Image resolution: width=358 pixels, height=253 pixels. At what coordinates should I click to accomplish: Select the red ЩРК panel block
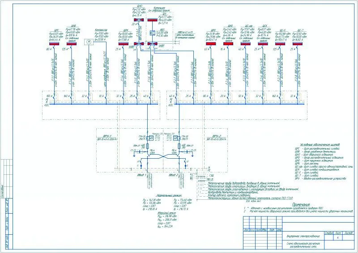click(124, 44)
